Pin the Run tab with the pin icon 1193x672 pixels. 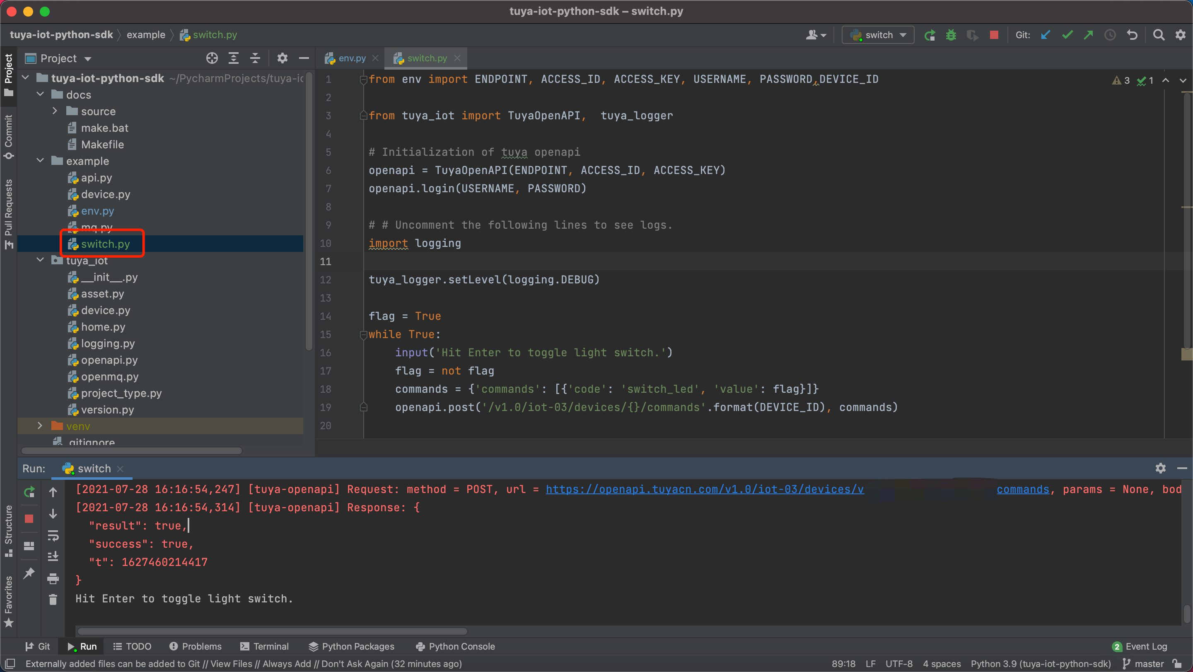point(29,573)
